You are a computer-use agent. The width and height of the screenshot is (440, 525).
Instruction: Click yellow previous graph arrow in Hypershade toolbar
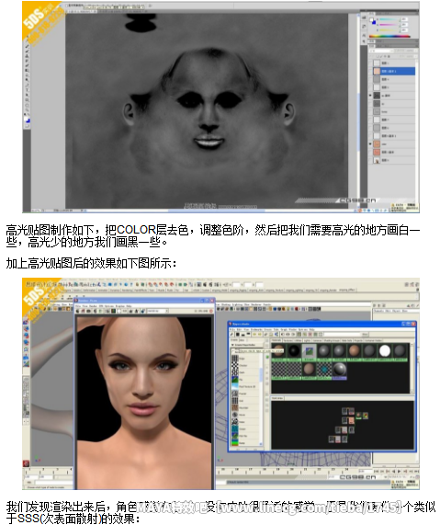[254, 334]
